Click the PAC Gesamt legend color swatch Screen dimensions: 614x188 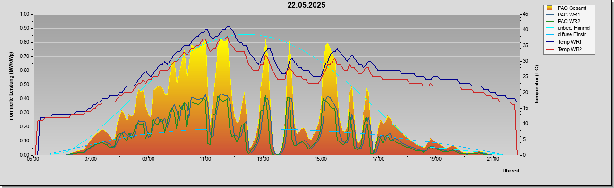coord(550,8)
